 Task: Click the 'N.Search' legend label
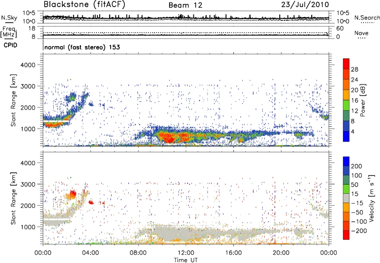(x=367, y=18)
